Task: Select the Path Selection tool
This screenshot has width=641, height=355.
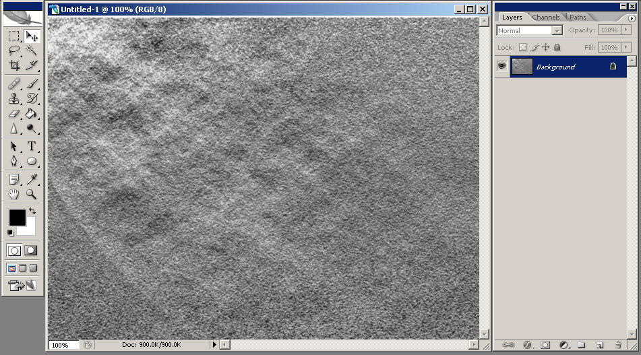Action: 14,146
